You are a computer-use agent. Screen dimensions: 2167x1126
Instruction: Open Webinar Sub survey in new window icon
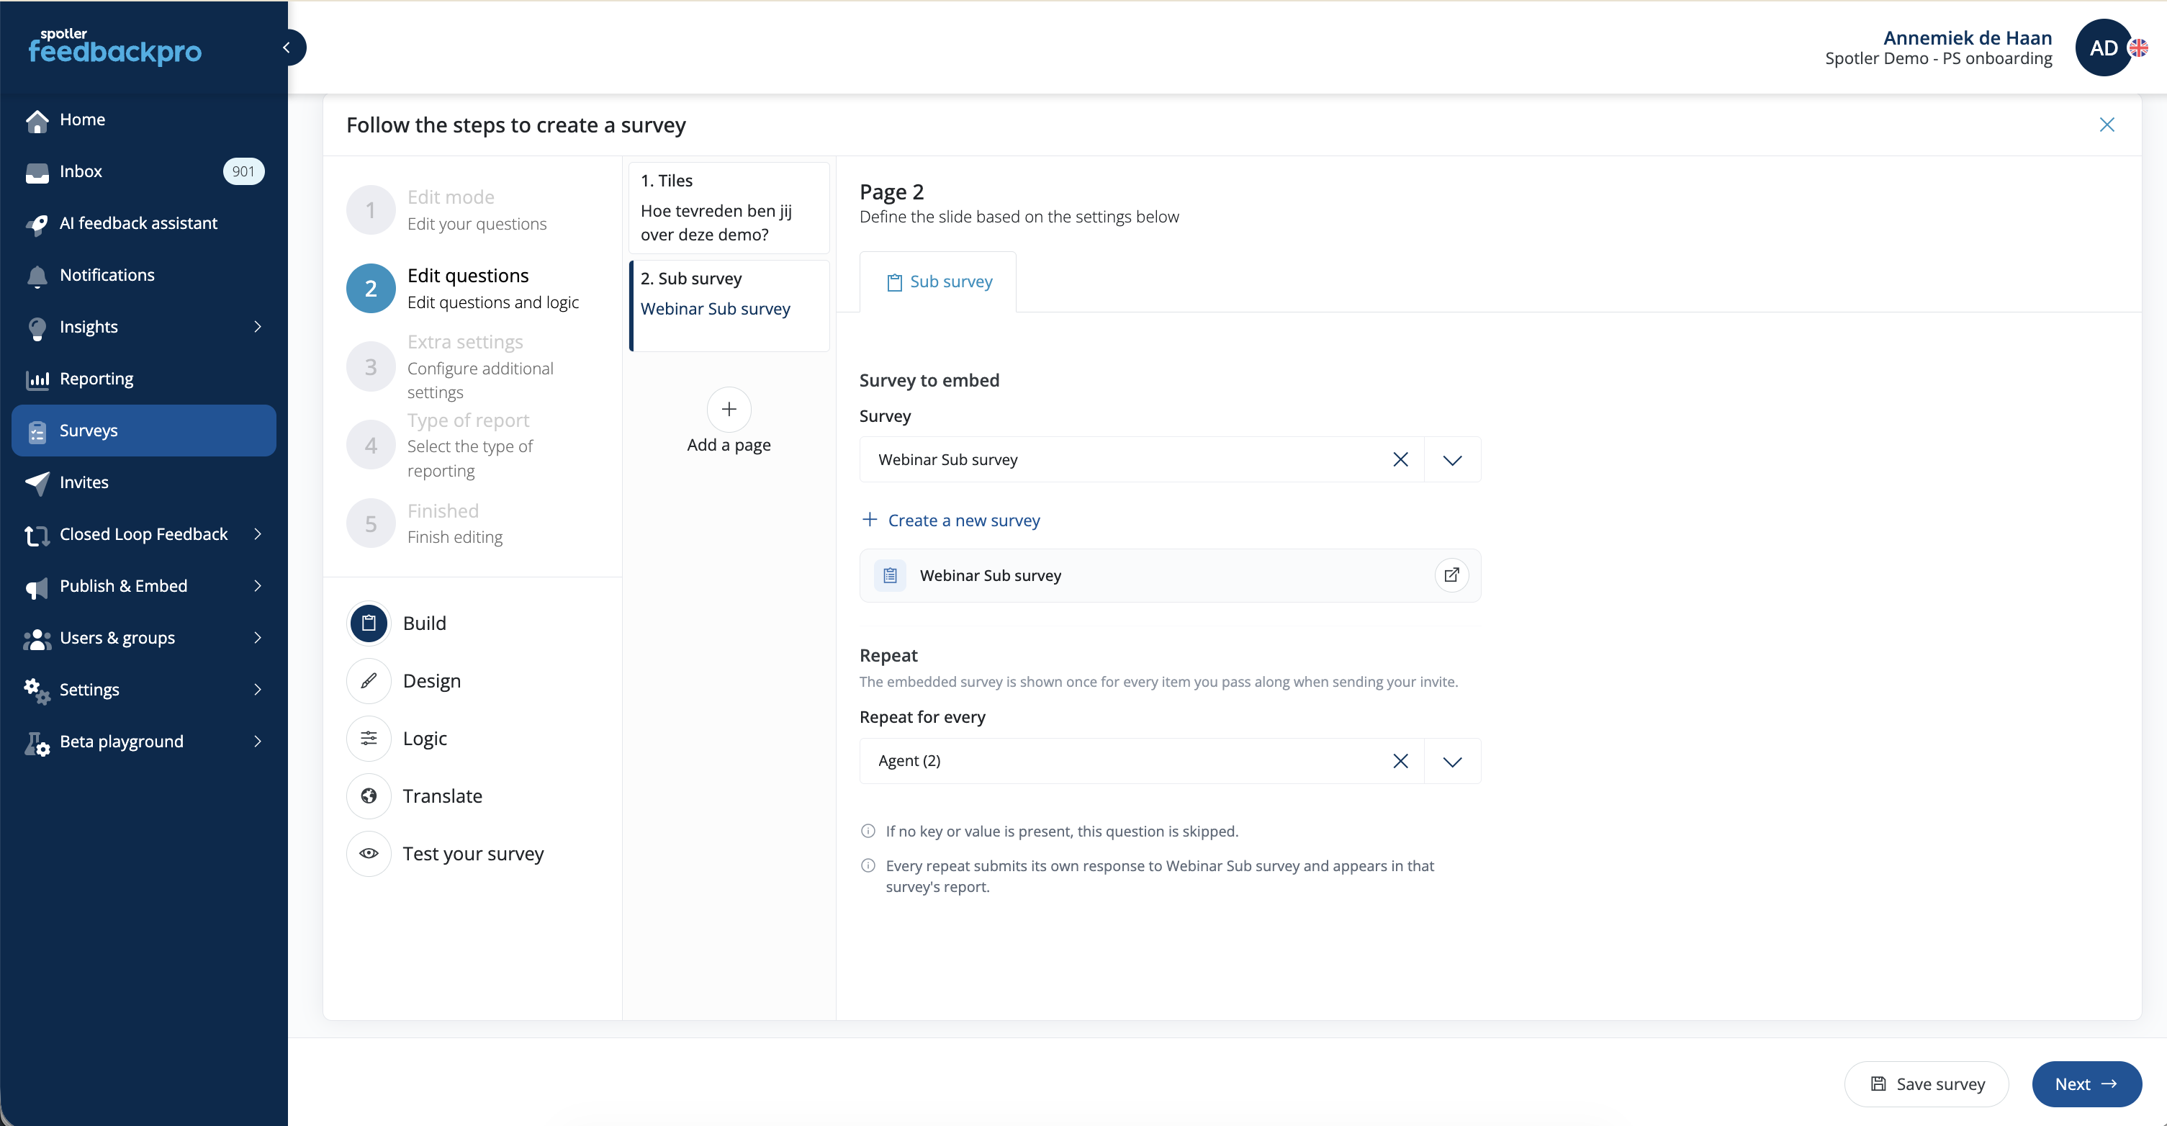click(x=1451, y=576)
